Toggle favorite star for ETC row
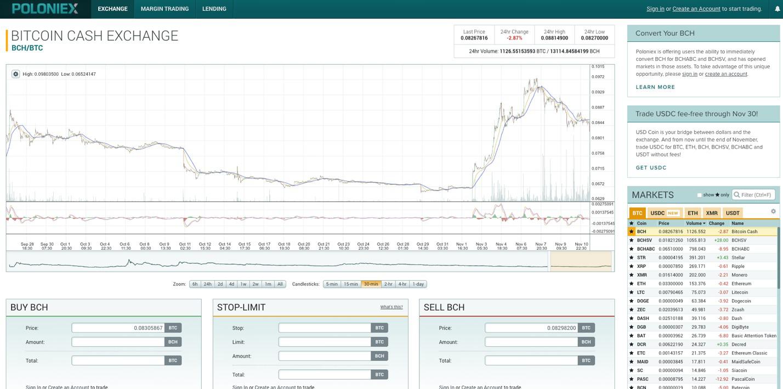The width and height of the screenshot is (783, 389). (x=631, y=353)
